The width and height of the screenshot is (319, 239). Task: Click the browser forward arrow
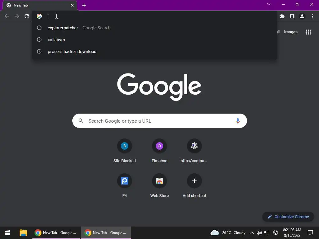coord(17,16)
